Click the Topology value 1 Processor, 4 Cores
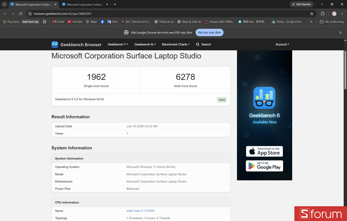Image resolution: width=347 pixels, height=221 pixels. [x=148, y=218]
